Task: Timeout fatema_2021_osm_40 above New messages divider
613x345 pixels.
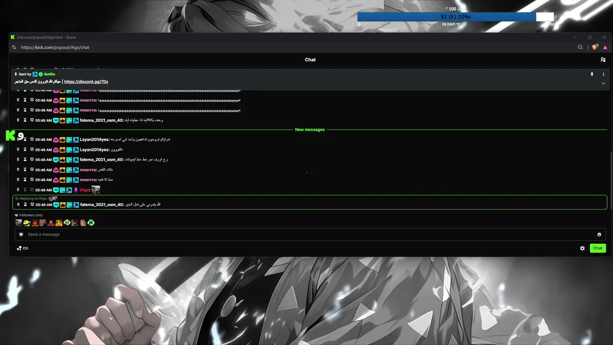Action: tap(25, 120)
